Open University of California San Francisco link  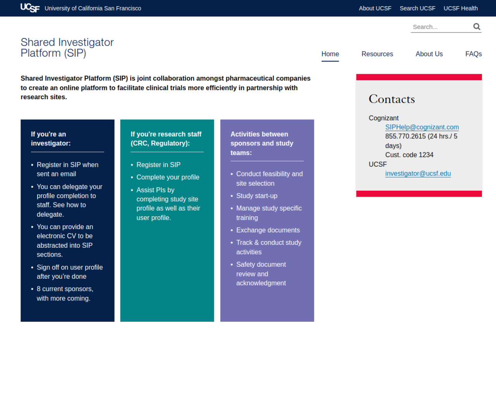[93, 8]
